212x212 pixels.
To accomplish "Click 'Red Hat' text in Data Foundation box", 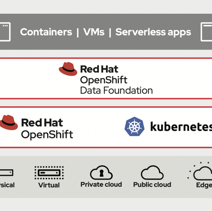I will click(x=99, y=69).
